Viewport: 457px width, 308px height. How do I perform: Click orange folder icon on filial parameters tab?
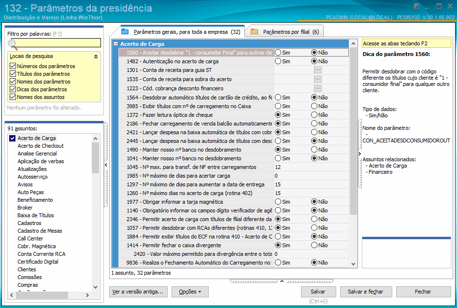[255, 31]
